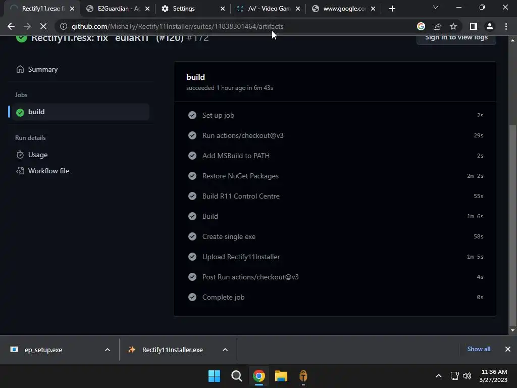
Task: Click Show all downloads
Action: click(x=479, y=349)
